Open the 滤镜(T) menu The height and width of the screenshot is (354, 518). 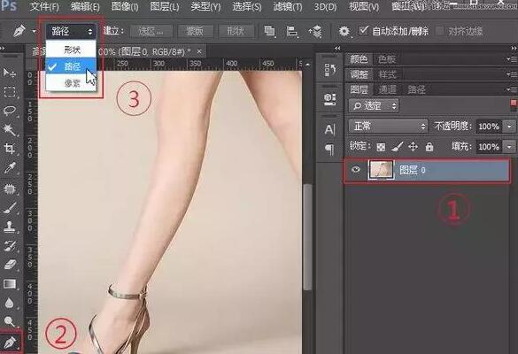288,6
